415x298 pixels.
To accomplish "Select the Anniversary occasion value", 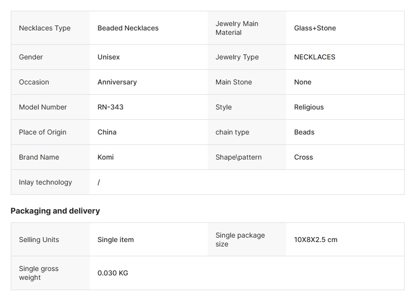I will [x=117, y=82].
